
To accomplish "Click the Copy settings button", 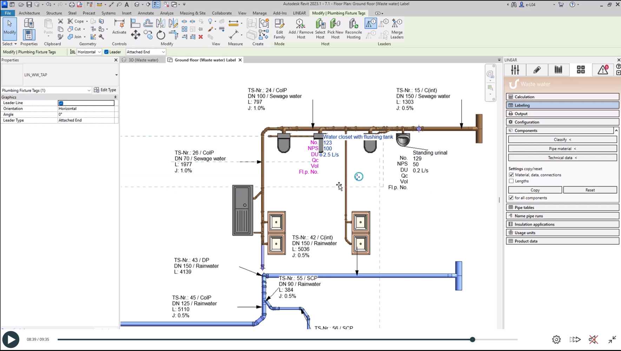I will coord(535,190).
